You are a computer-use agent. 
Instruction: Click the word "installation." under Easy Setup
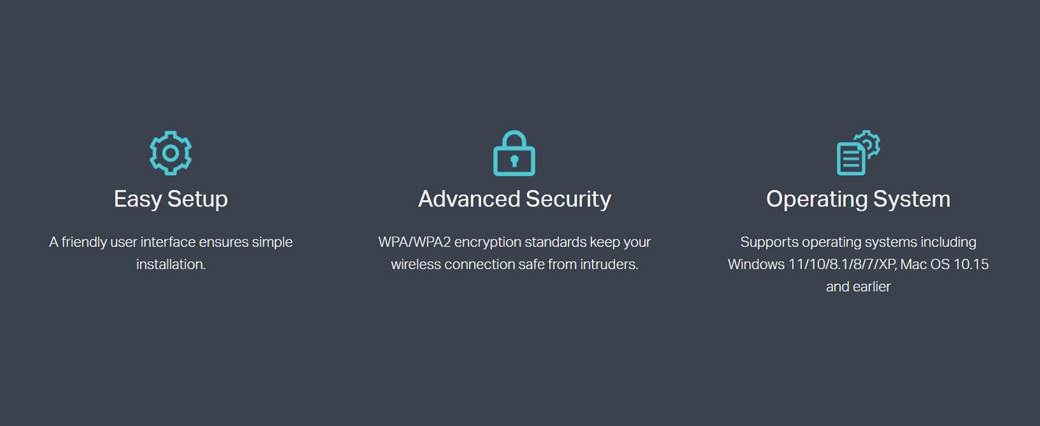click(x=170, y=264)
